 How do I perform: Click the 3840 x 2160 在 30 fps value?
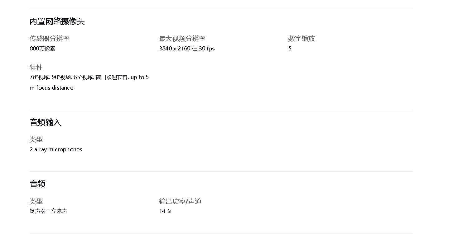pos(187,49)
